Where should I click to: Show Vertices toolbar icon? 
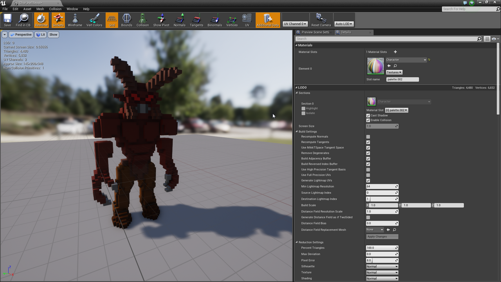point(232,20)
